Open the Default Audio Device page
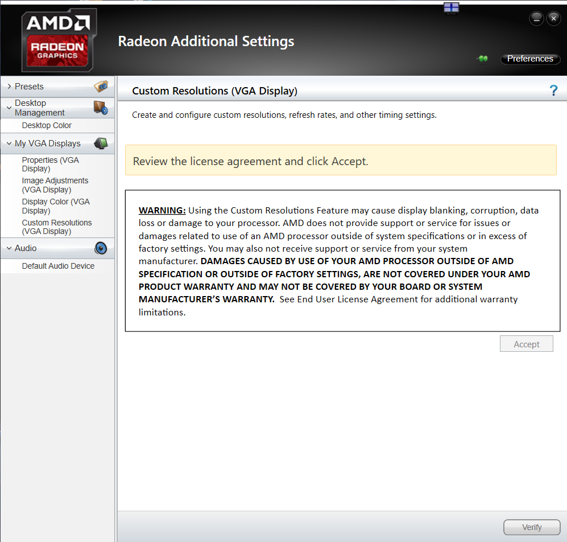 click(x=58, y=266)
